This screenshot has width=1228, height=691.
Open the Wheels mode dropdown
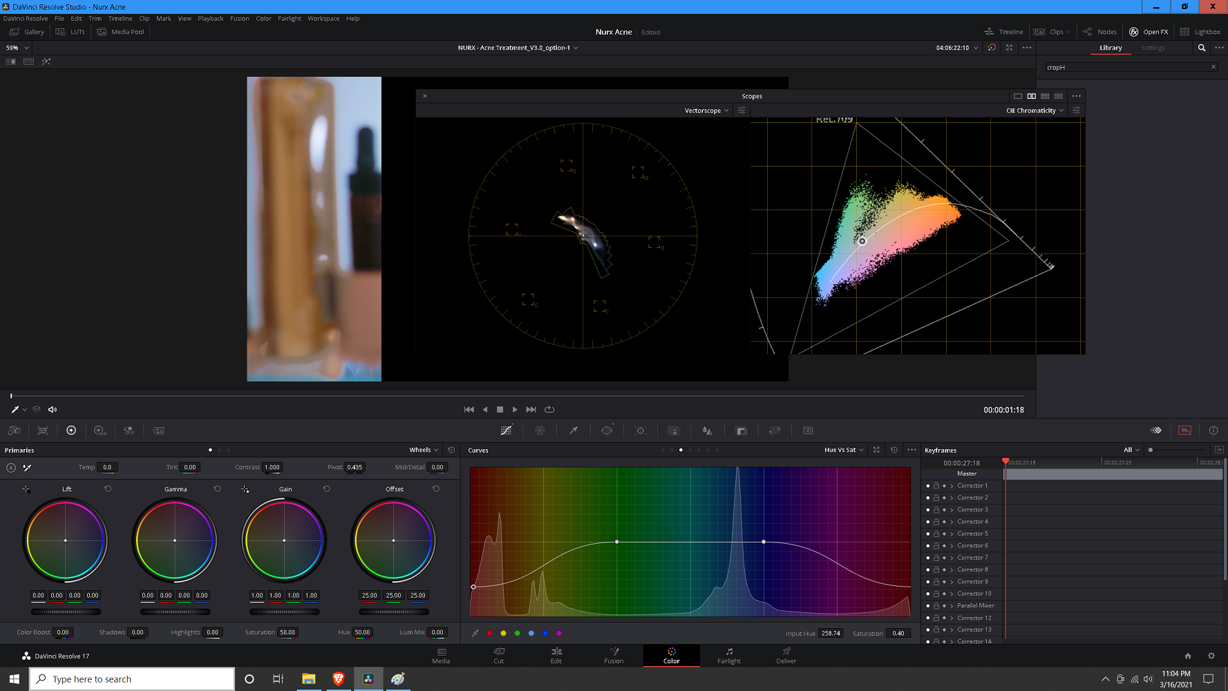(424, 450)
